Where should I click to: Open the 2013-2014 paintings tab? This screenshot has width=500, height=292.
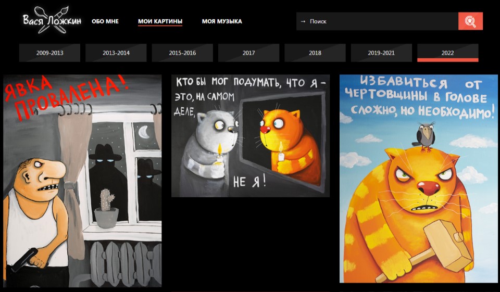(x=116, y=53)
